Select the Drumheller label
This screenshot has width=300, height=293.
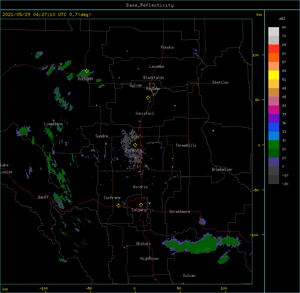[x=222, y=169]
